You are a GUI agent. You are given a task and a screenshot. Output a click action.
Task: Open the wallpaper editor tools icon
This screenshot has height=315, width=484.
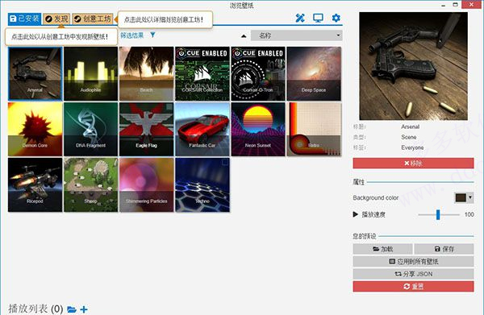[x=300, y=19]
